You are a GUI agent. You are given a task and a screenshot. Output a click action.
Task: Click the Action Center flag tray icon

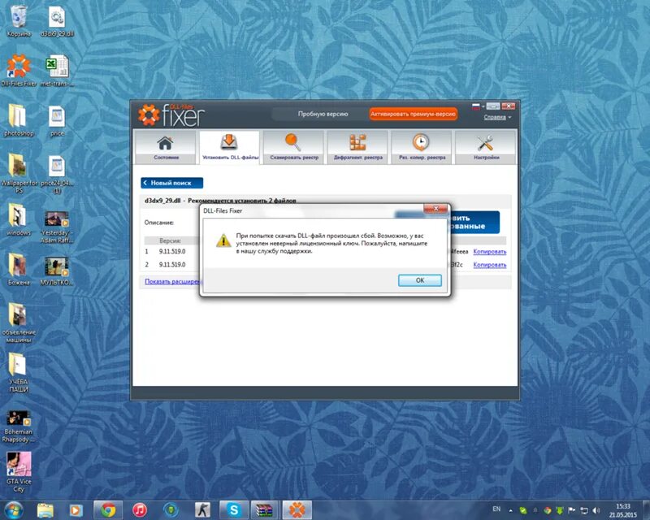click(x=572, y=510)
